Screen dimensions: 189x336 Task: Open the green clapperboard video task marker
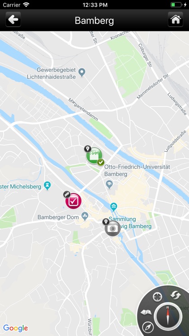click(x=94, y=155)
